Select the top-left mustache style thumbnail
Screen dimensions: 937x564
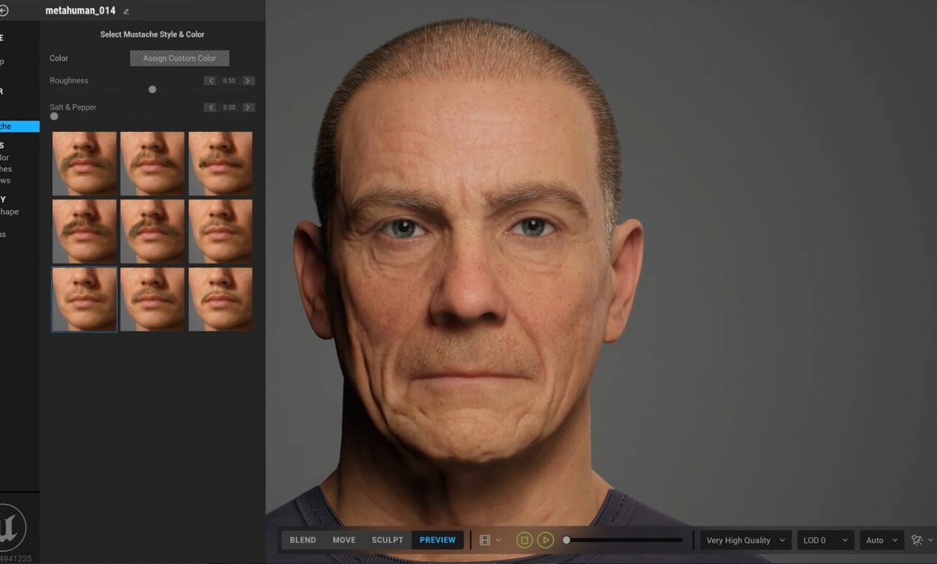(84, 163)
